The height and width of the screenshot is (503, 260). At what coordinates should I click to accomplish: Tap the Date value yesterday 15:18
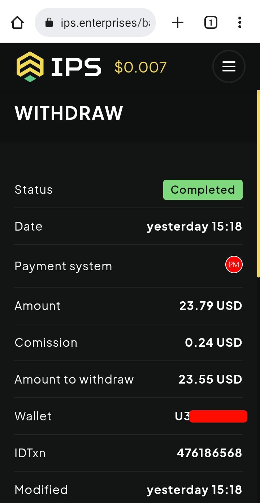coord(194,227)
